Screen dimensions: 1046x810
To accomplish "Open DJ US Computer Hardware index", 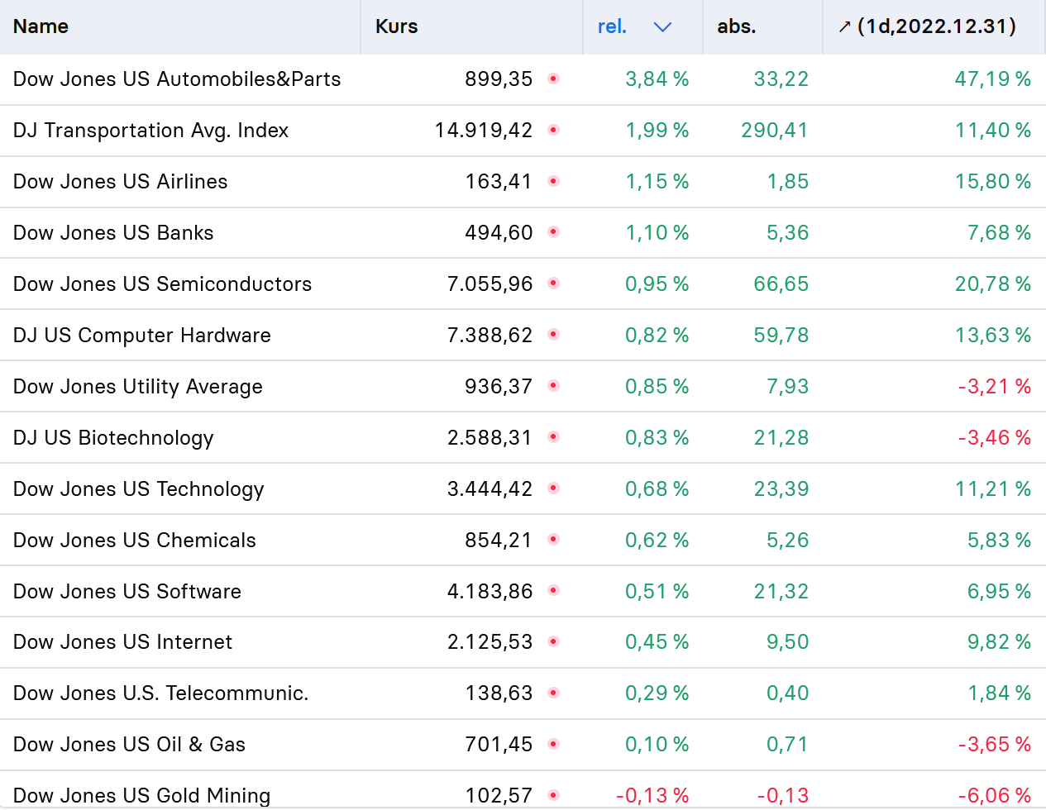I will tap(142, 335).
